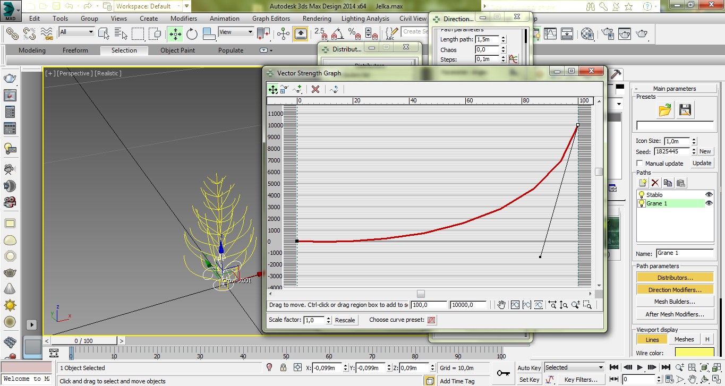Activate Select and Move tool
This screenshot has width=725, height=386.
click(175, 34)
